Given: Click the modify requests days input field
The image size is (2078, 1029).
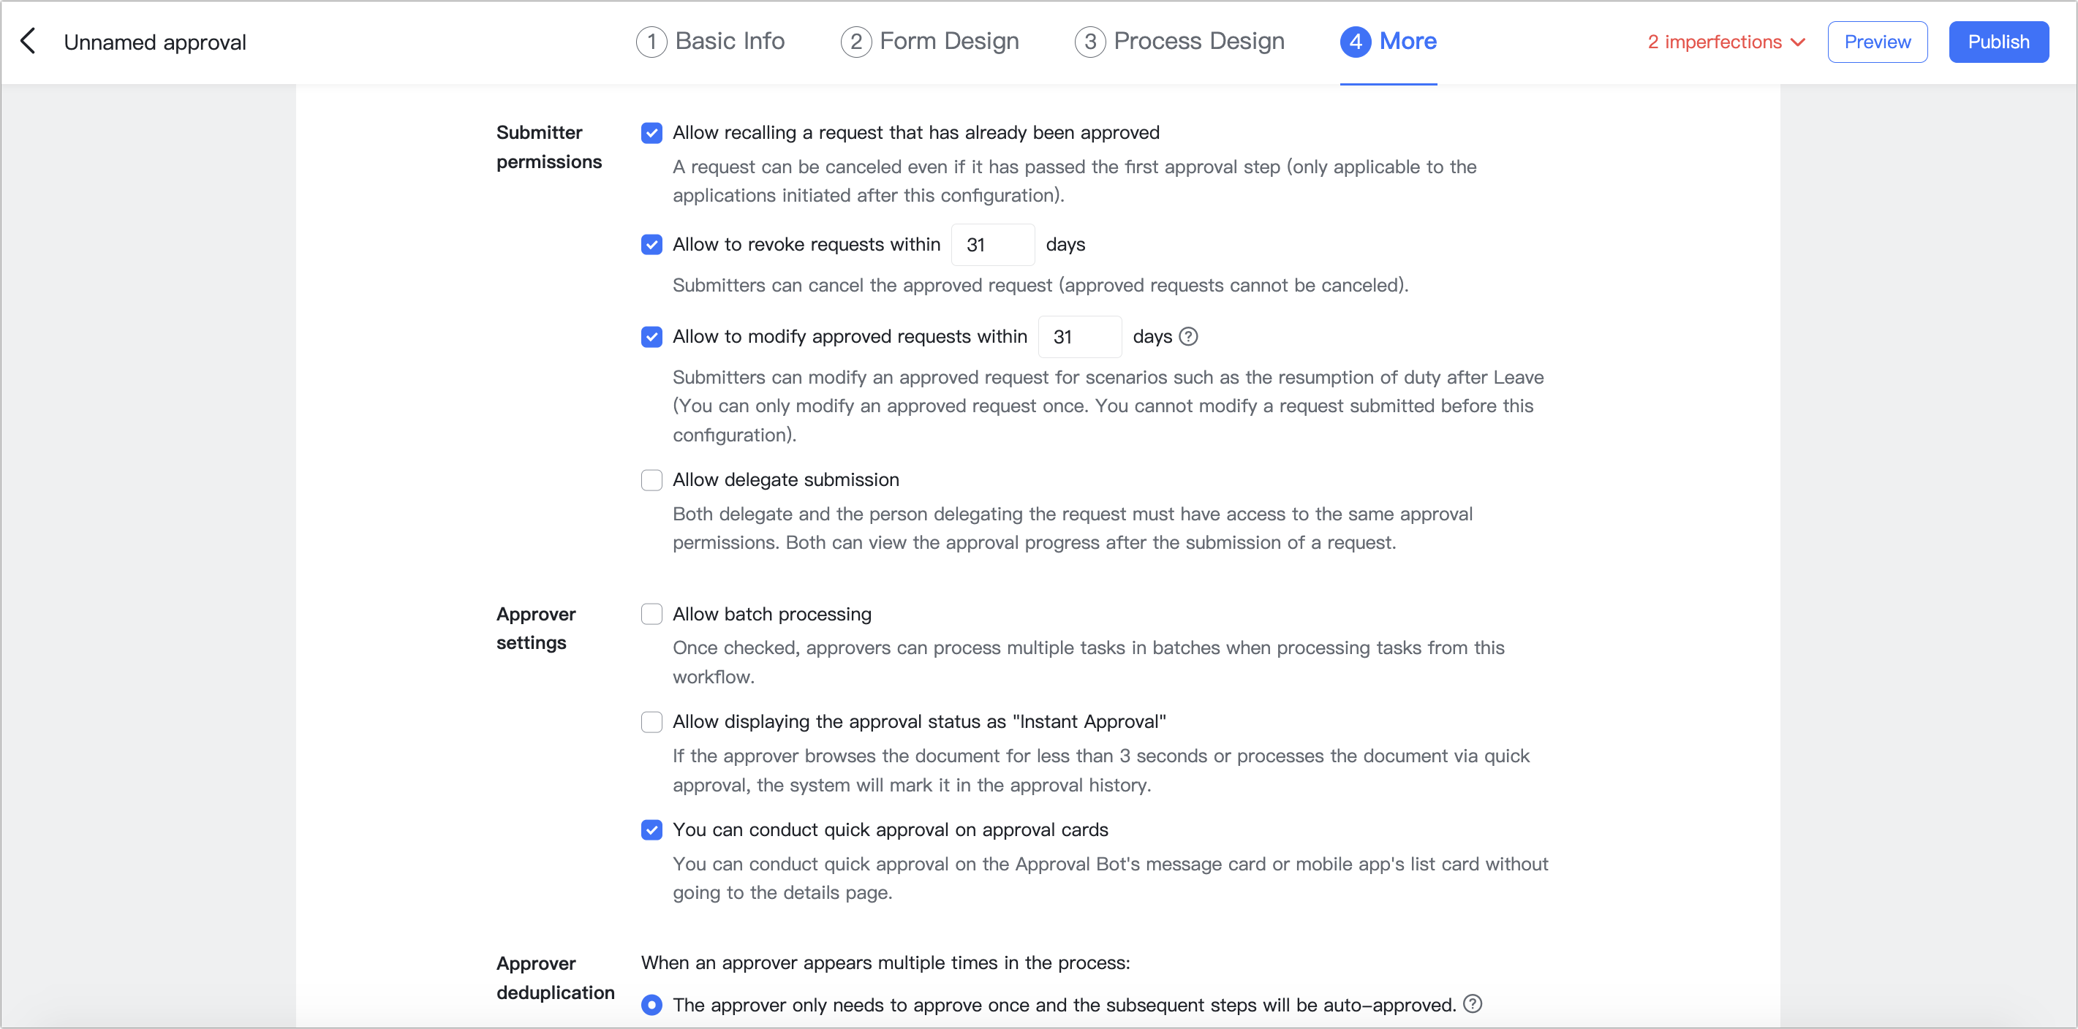Looking at the screenshot, I should [1079, 336].
